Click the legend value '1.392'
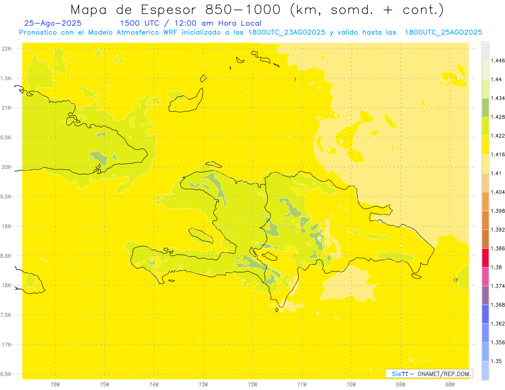Screen dimensions: 505x390 [497, 230]
